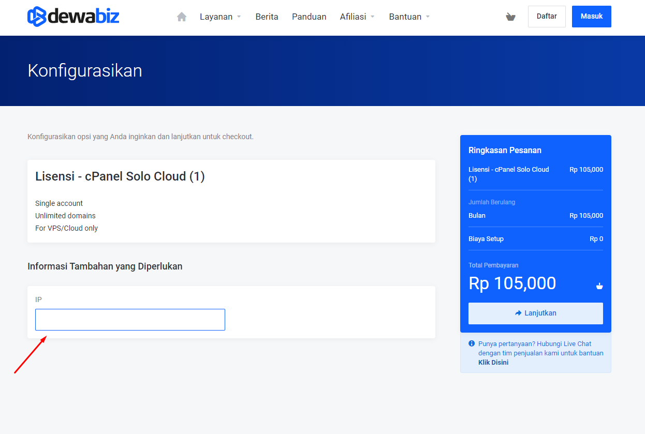Focus the IP input field
This screenshot has width=645, height=434.
(x=130, y=320)
